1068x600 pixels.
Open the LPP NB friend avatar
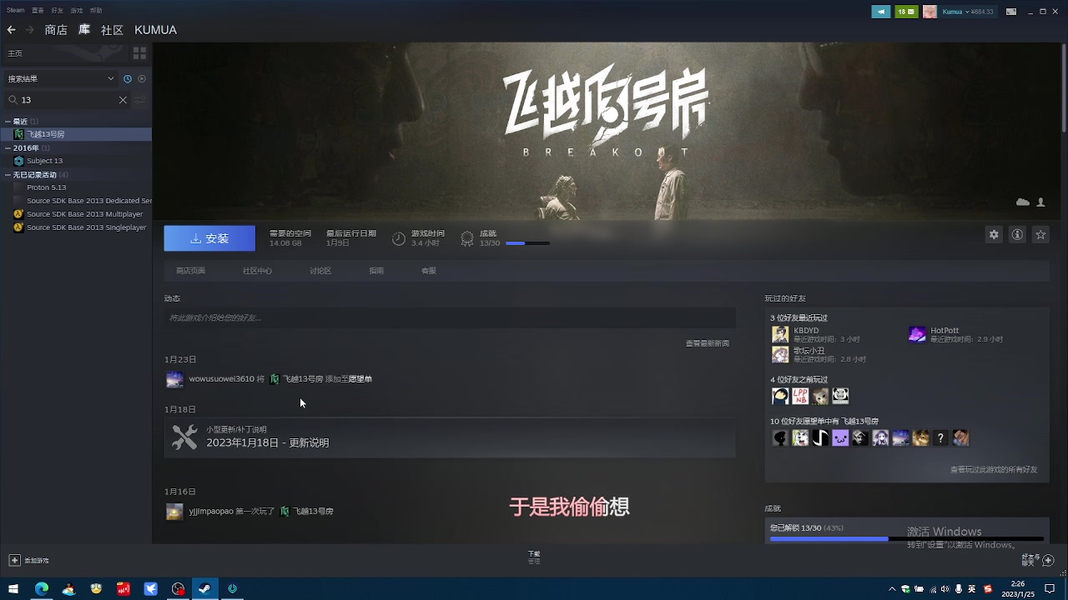click(800, 396)
